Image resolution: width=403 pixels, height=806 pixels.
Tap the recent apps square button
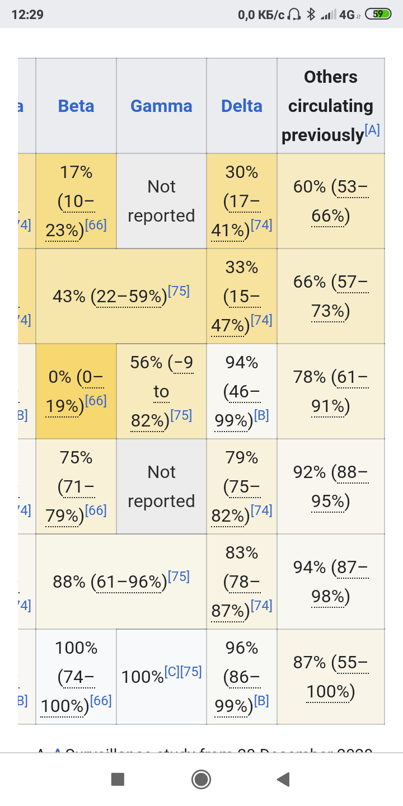pos(118,779)
